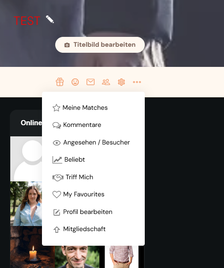Click the gift icon in the toolbar

click(x=60, y=82)
